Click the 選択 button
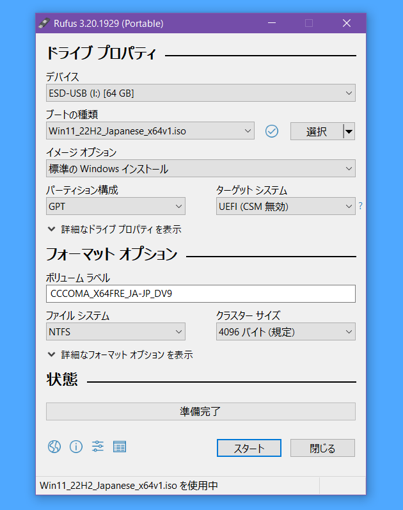This screenshot has height=510, width=403. click(317, 131)
